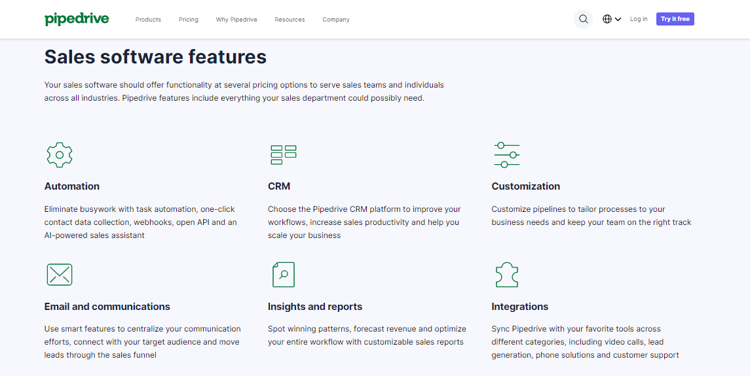Click the Sales software features title
Screen dimensions: 750x376
155,57
